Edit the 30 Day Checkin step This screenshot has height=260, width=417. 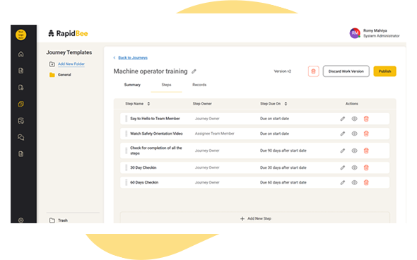coord(343,167)
